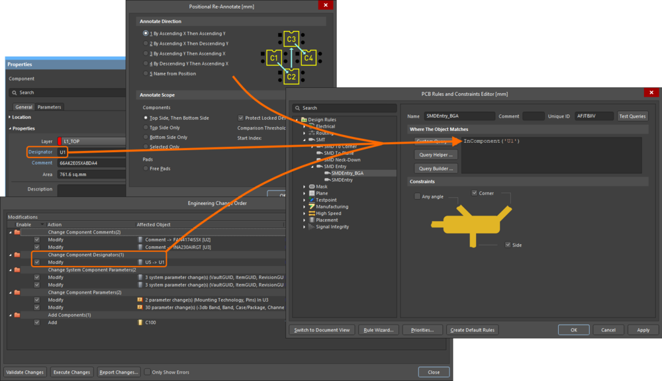Image resolution: width=662 pixels, height=381 pixels.
Task: Click the Query Builder button
Action: point(436,169)
